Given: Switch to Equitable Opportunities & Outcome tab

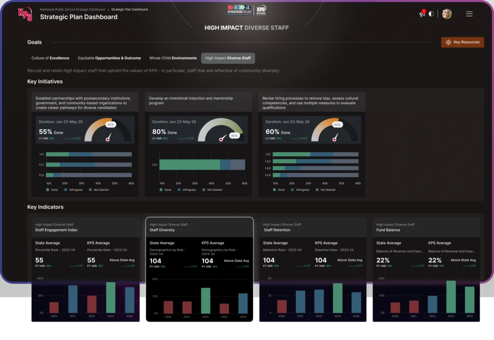Looking at the screenshot, I should [x=110, y=58].
